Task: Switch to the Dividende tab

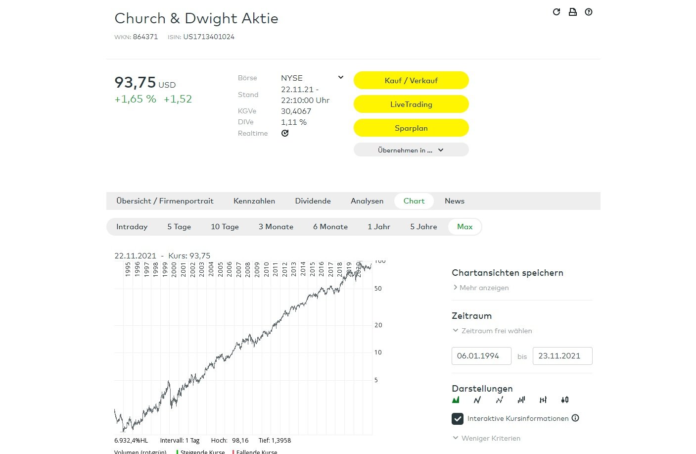Action: click(x=313, y=201)
